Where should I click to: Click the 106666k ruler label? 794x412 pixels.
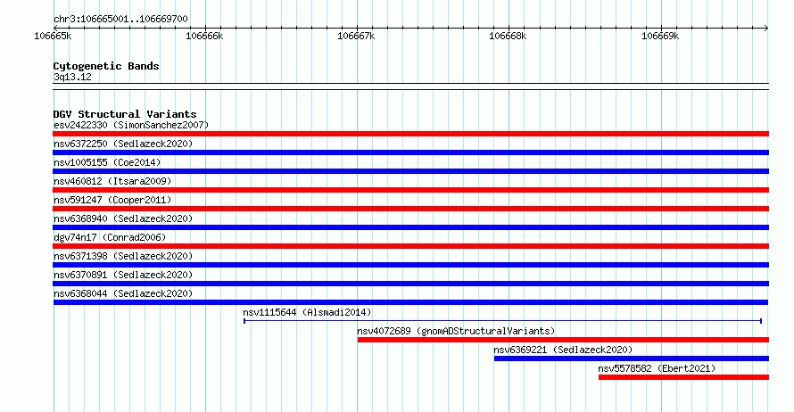click(x=204, y=36)
